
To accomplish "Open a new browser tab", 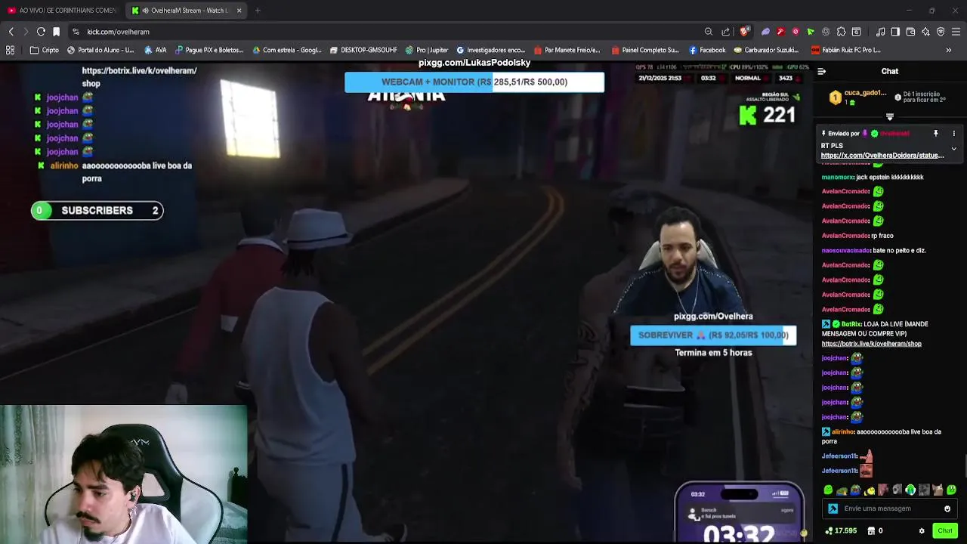I will (258, 11).
